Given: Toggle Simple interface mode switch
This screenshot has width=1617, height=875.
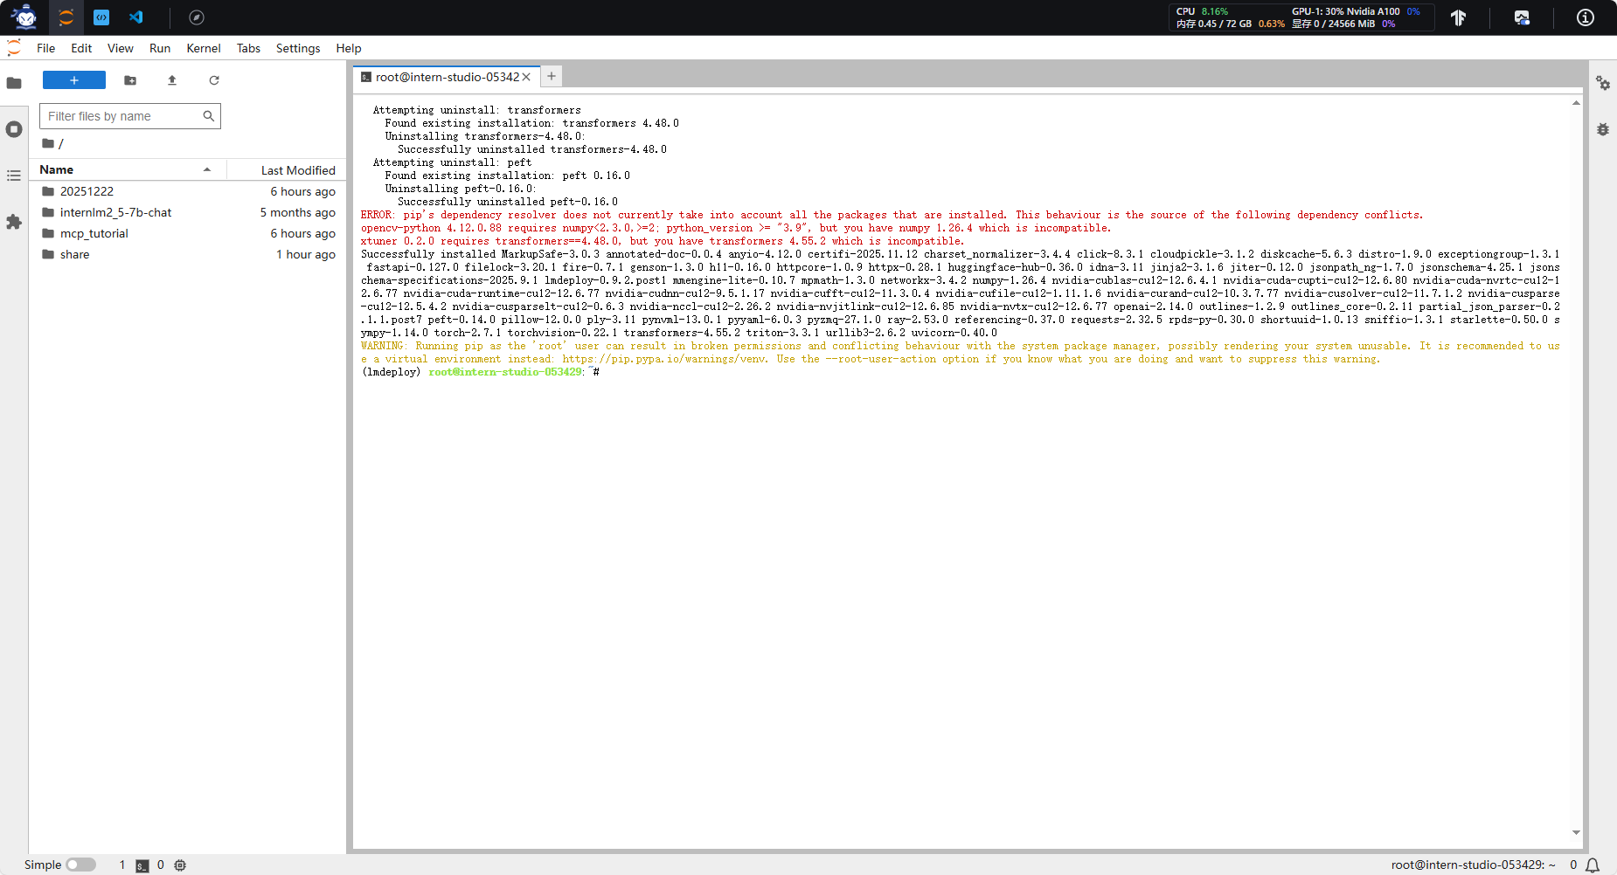Looking at the screenshot, I should [80, 865].
